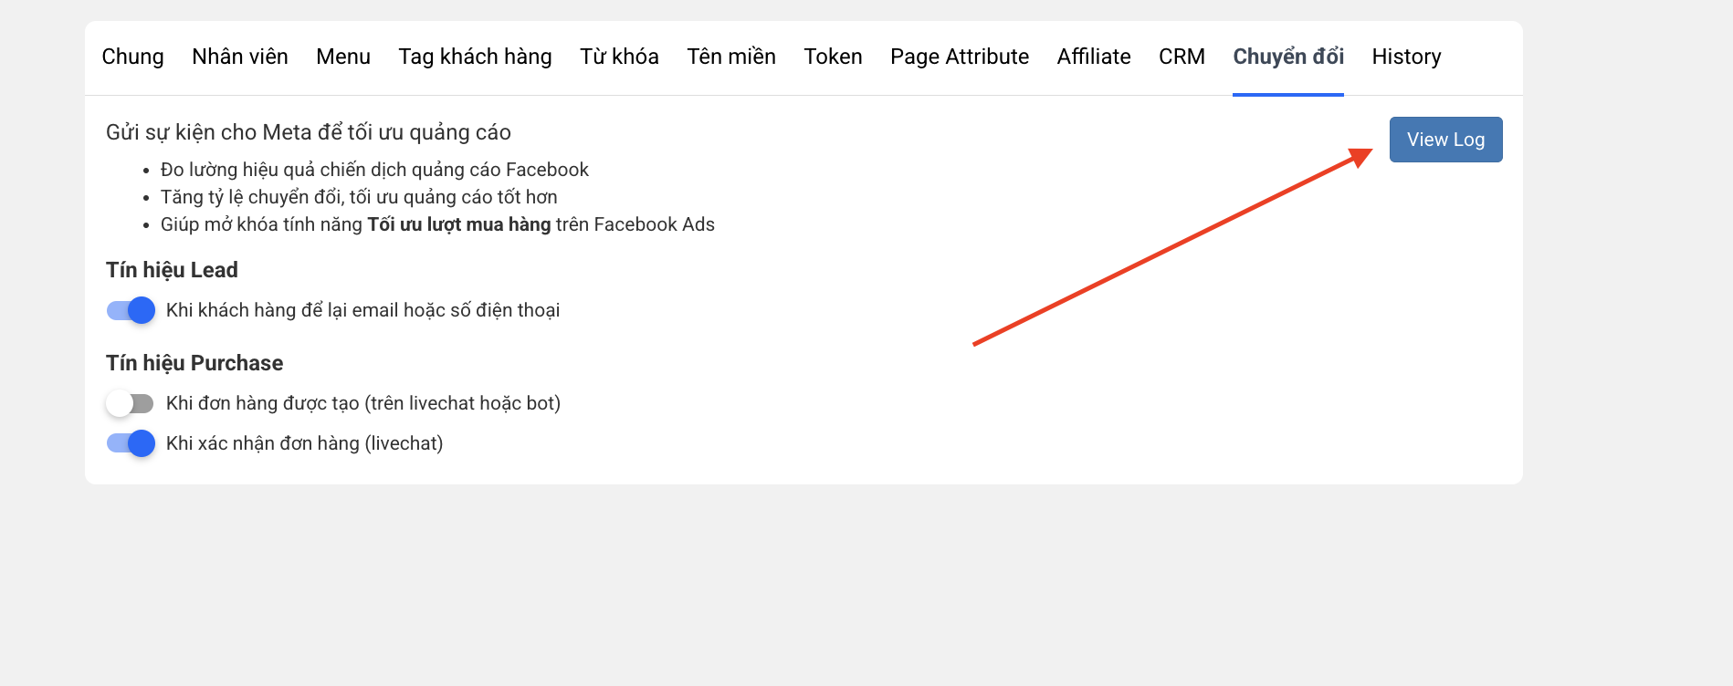Open the CRM tab
This screenshot has height=686, width=1733.
pyautogui.click(x=1182, y=57)
